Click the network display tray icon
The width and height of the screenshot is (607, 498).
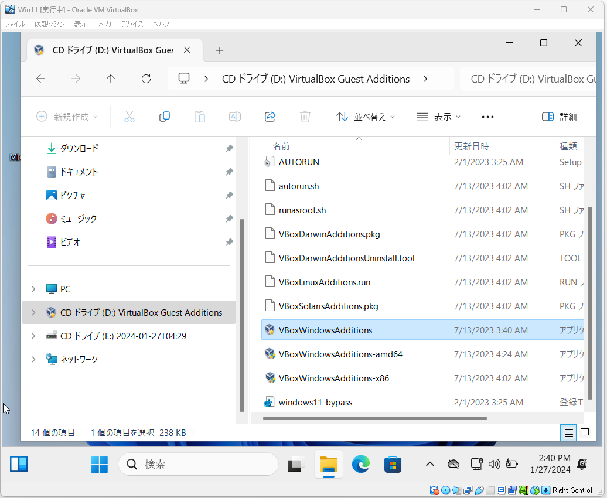(x=476, y=463)
